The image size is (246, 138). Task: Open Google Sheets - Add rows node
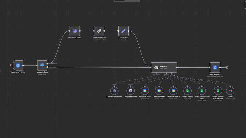point(201,91)
